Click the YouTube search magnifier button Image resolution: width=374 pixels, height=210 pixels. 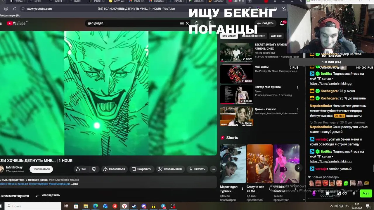(x=197, y=23)
